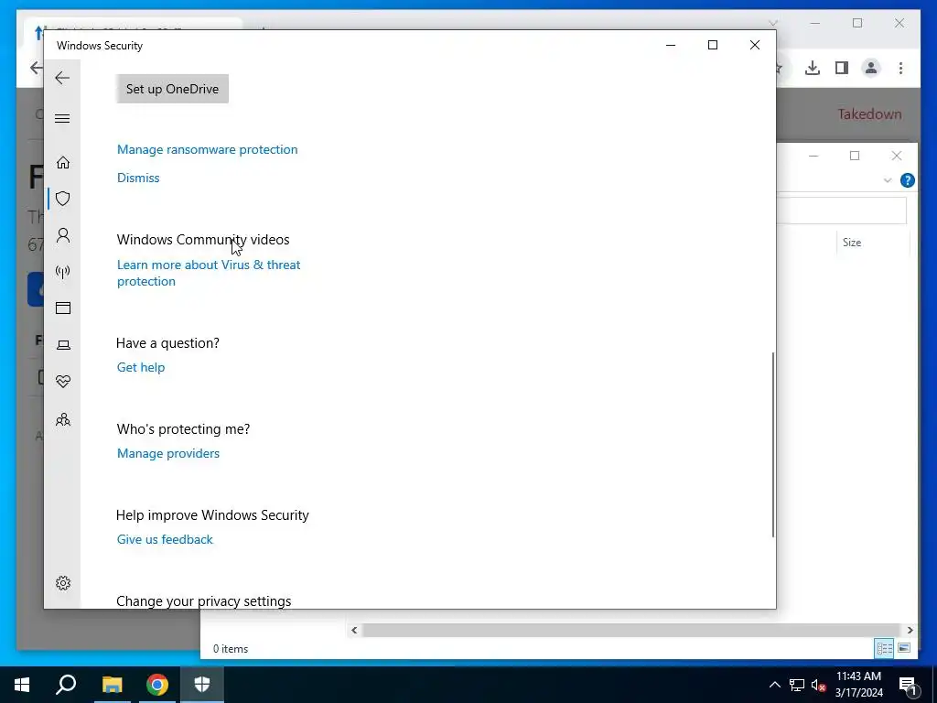Image resolution: width=937 pixels, height=703 pixels.
Task: Expand File Explorer ribbon chevron
Action: [x=888, y=180]
